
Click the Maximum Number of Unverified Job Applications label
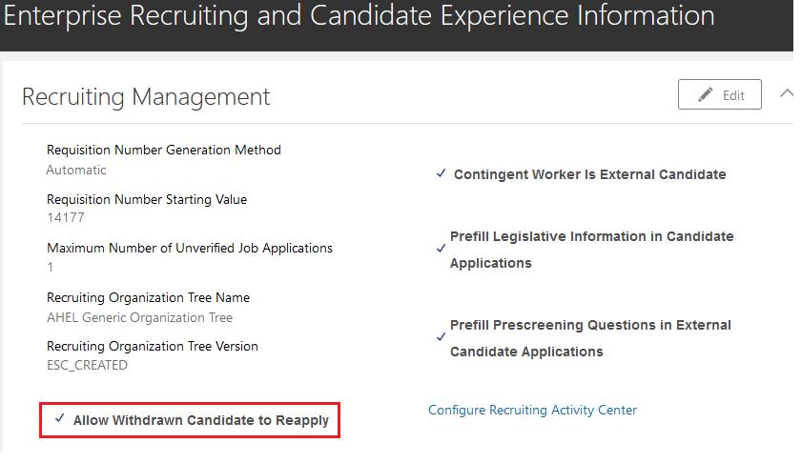point(190,248)
